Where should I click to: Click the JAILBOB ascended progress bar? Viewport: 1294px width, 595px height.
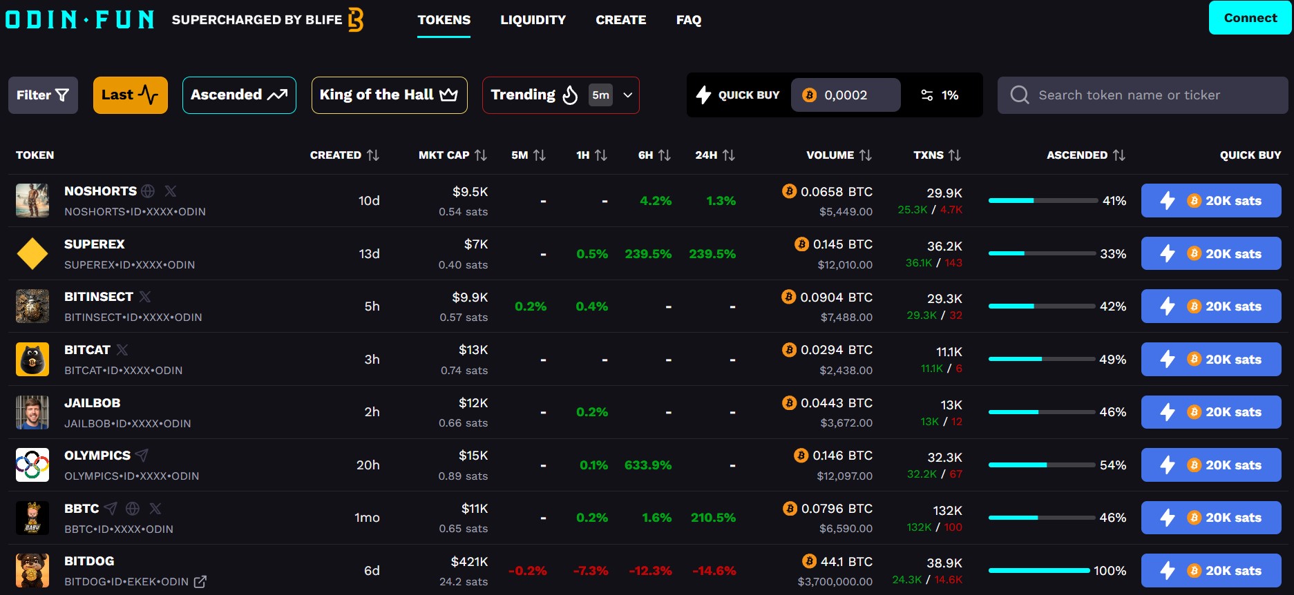tap(1041, 412)
